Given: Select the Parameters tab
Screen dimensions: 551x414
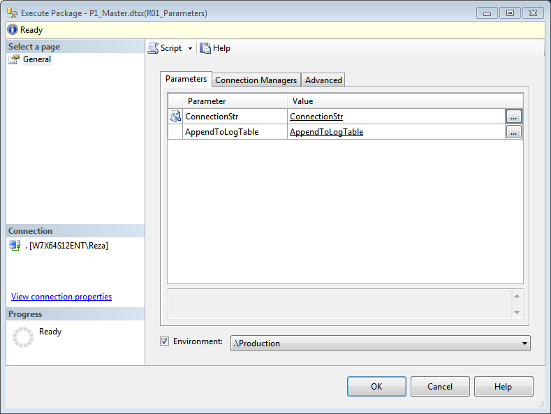Looking at the screenshot, I should coord(186,80).
